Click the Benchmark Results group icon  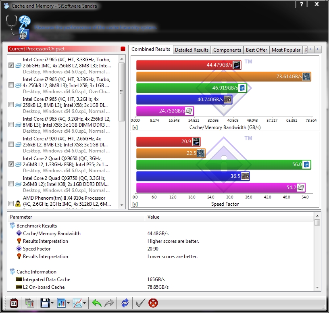12,225
